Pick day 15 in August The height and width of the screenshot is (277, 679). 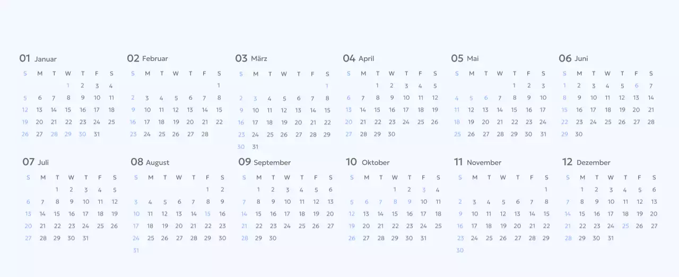(207, 214)
